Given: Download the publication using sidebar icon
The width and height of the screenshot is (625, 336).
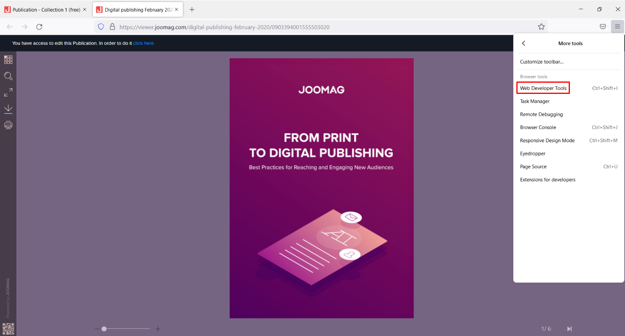Looking at the screenshot, I should point(8,109).
